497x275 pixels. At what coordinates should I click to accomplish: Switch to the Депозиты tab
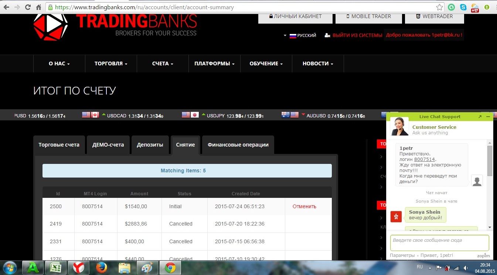pyautogui.click(x=150, y=145)
